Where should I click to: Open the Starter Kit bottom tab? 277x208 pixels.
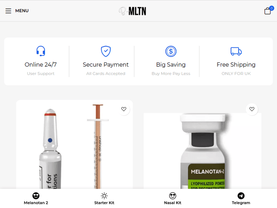click(x=104, y=198)
